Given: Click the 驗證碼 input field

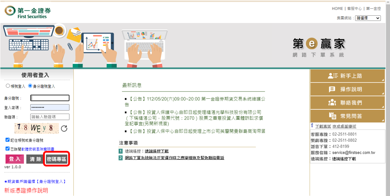Looking at the screenshot, I should (x=50, y=117).
